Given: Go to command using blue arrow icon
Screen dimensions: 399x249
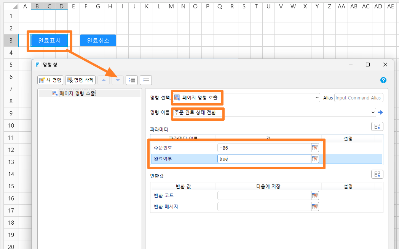Looking at the screenshot, I should pyautogui.click(x=380, y=112).
